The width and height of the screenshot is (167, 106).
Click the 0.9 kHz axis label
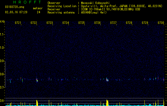[x=2, y=61]
